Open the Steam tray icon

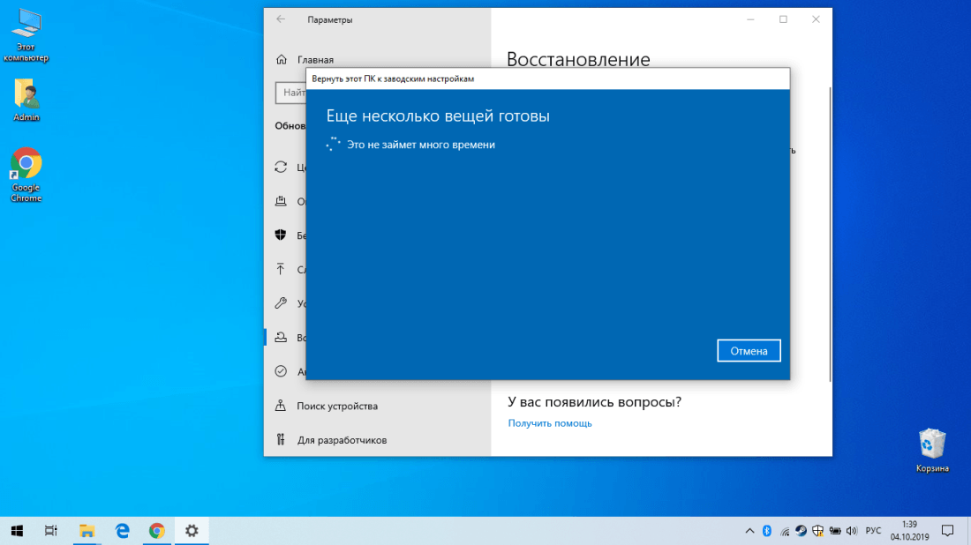tap(801, 531)
